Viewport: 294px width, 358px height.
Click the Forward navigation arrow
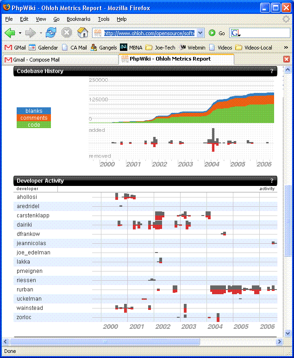click(30, 33)
